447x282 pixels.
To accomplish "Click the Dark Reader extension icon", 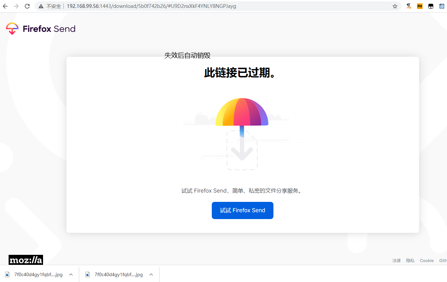I will tap(430, 6).
